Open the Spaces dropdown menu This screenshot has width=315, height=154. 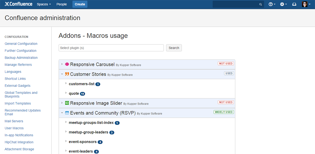coord(44,4)
